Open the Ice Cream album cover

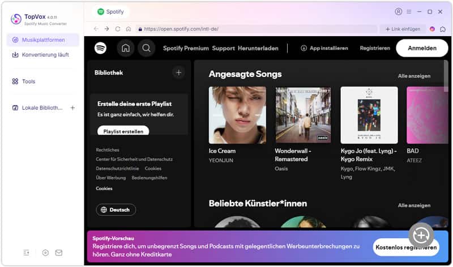point(237,115)
